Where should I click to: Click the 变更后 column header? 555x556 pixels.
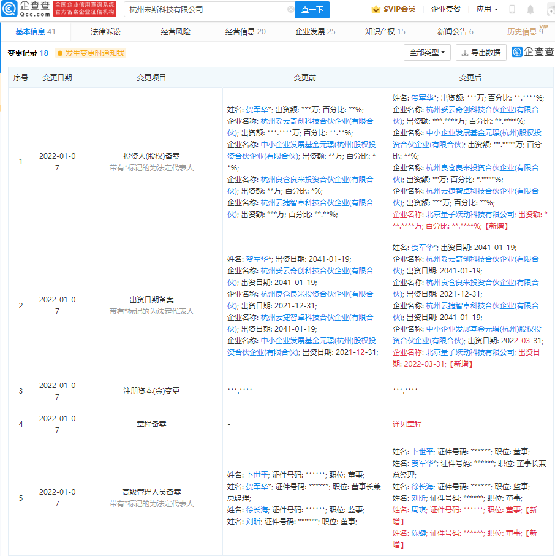(470, 78)
